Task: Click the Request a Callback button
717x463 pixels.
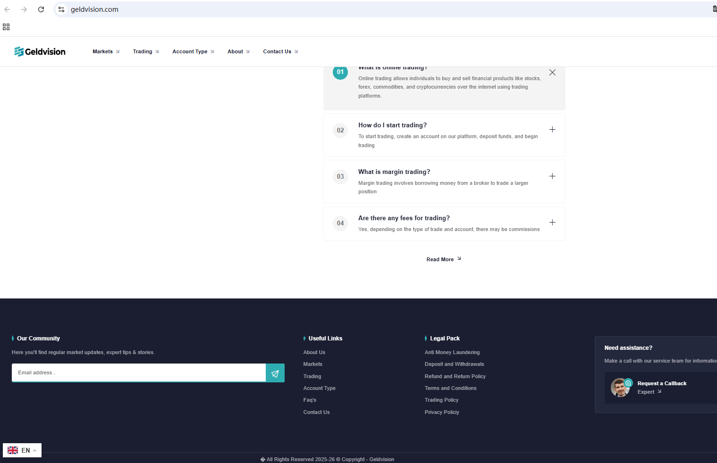Action: coord(661,383)
